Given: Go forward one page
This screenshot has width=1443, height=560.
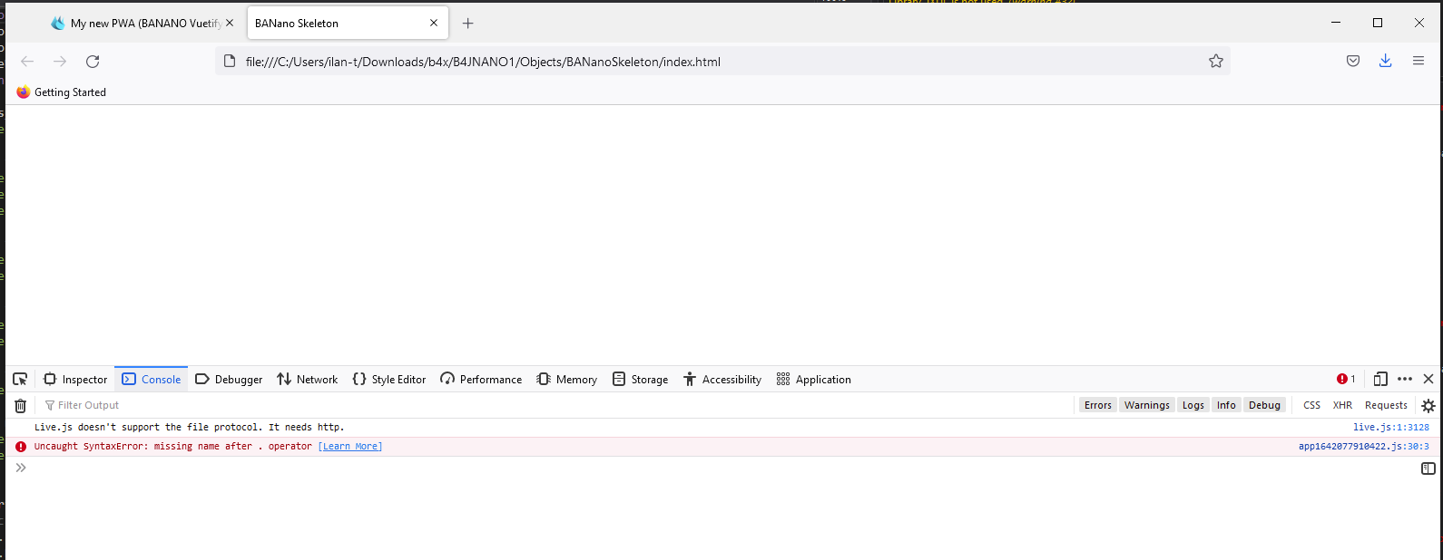Looking at the screenshot, I should point(60,62).
